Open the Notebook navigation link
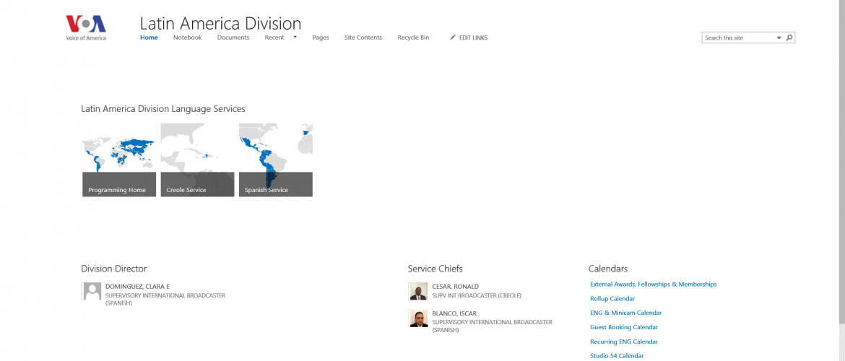845x361 pixels. coord(188,37)
